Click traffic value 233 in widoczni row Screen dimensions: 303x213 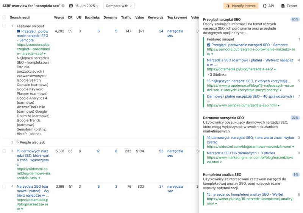coord(128,151)
